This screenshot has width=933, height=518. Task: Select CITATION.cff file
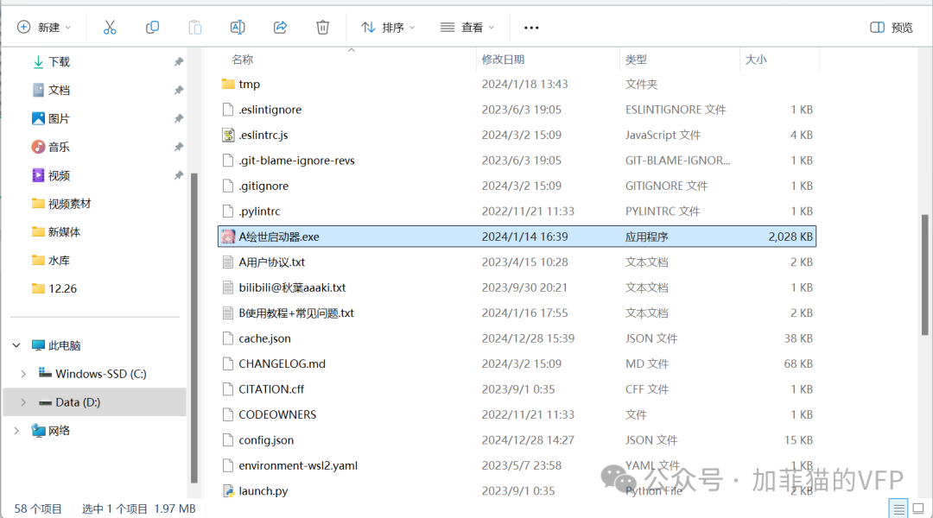tap(271, 389)
